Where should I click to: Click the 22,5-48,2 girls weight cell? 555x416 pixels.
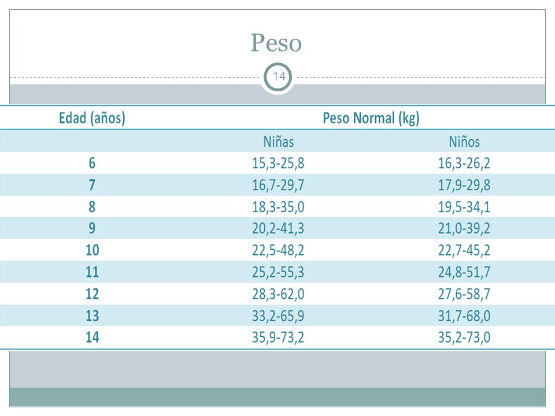coord(278,250)
